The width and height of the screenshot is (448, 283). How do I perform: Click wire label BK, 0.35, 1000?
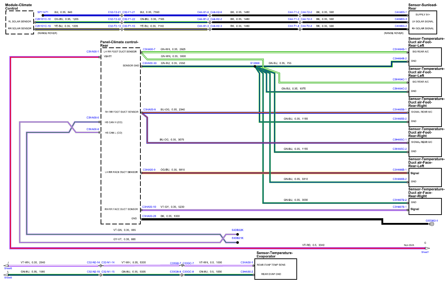(x=170, y=216)
